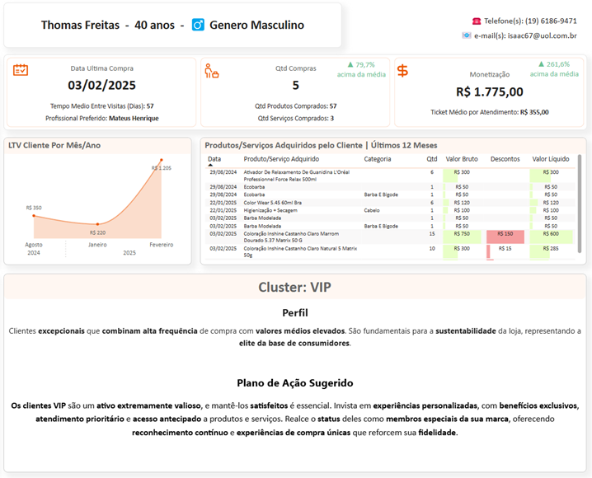Click the calendar icon for last purchase
The height and width of the screenshot is (478, 592).
click(21, 70)
